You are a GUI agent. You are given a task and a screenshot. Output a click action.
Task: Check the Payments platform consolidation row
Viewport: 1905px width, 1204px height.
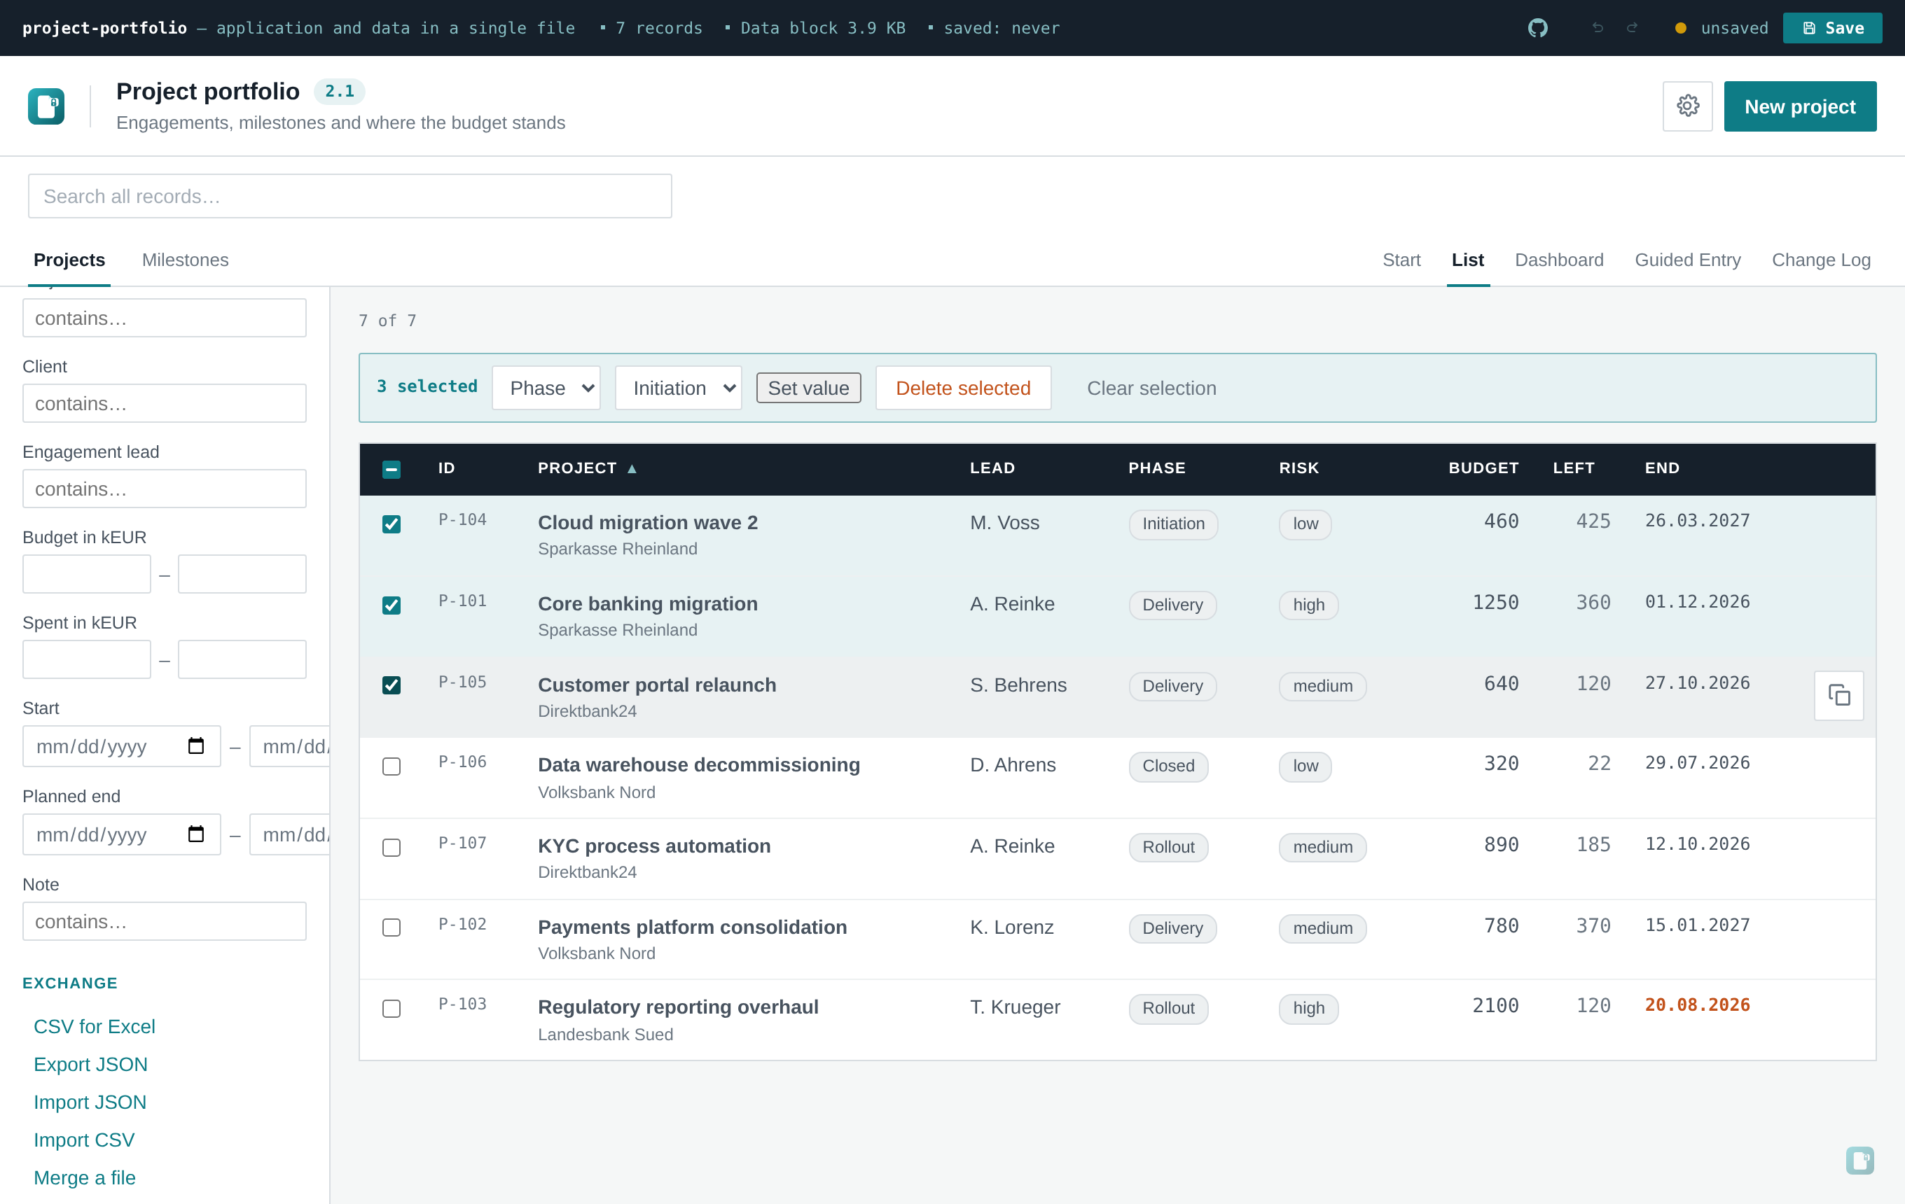(x=391, y=927)
